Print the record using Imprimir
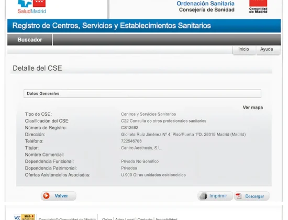The width and height of the screenshot is (288, 220). tap(215, 196)
